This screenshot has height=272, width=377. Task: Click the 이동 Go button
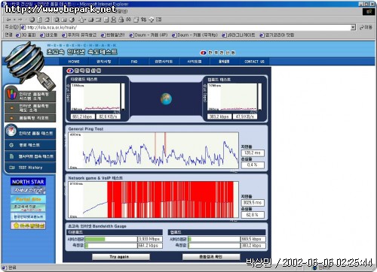coord(366,27)
